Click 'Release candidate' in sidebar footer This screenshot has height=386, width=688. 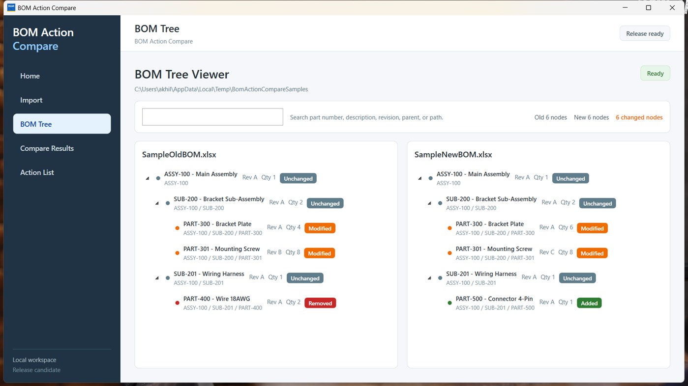point(36,370)
